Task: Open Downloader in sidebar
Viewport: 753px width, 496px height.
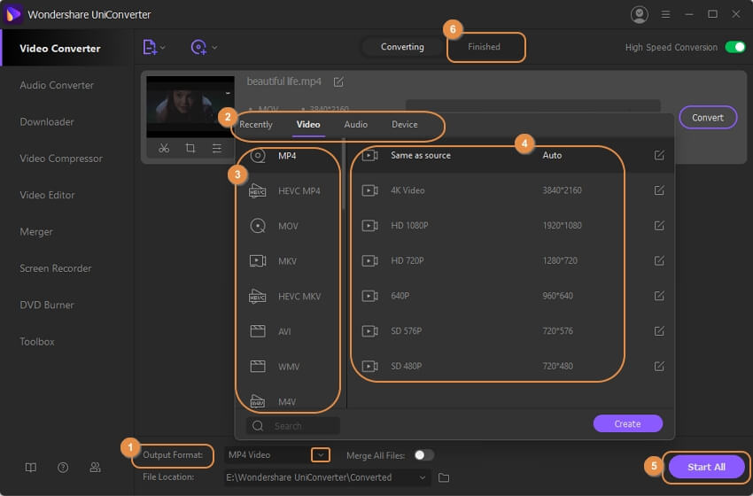Action: pos(47,122)
